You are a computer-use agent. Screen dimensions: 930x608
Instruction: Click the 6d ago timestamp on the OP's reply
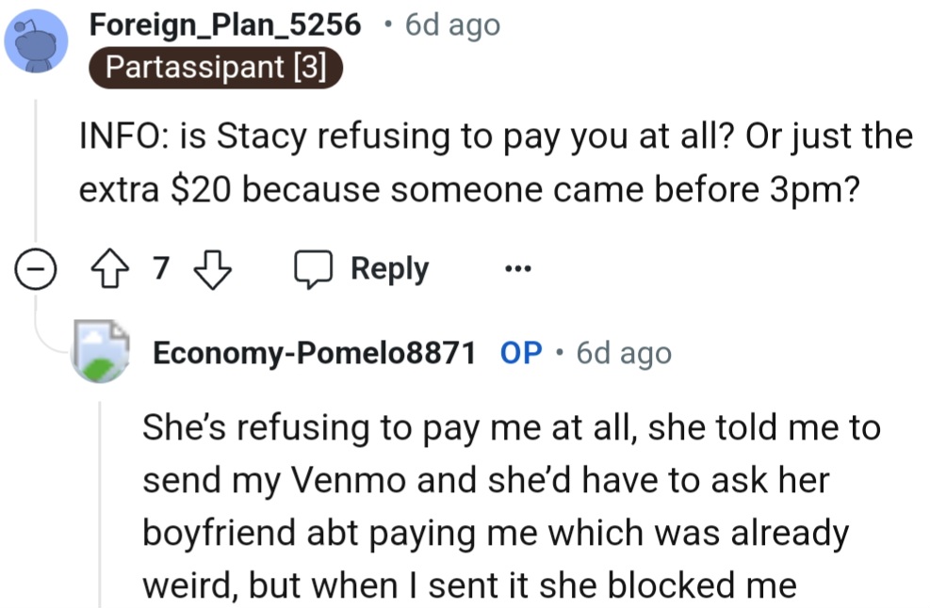tap(623, 353)
